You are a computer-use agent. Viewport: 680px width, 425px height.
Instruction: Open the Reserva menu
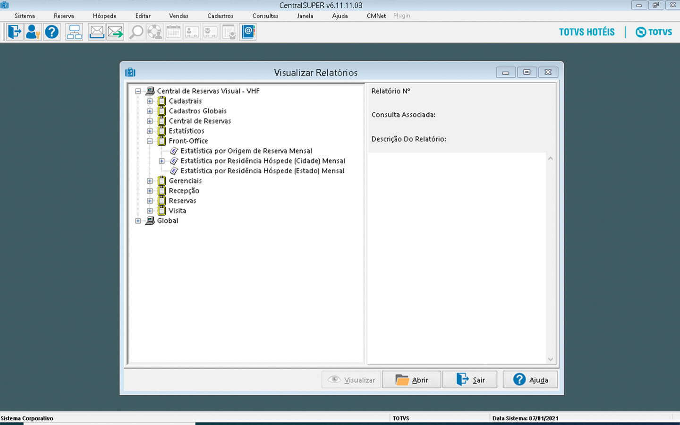64,16
